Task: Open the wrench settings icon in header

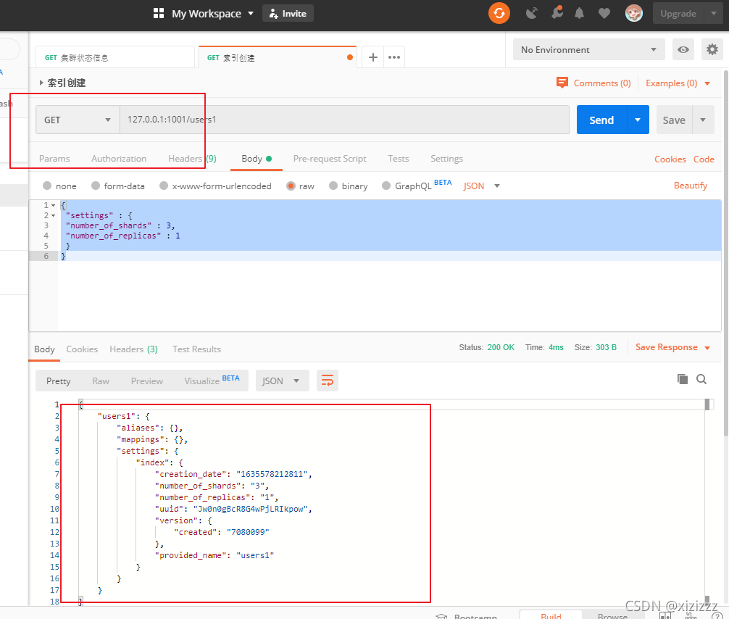Action: pyautogui.click(x=557, y=12)
